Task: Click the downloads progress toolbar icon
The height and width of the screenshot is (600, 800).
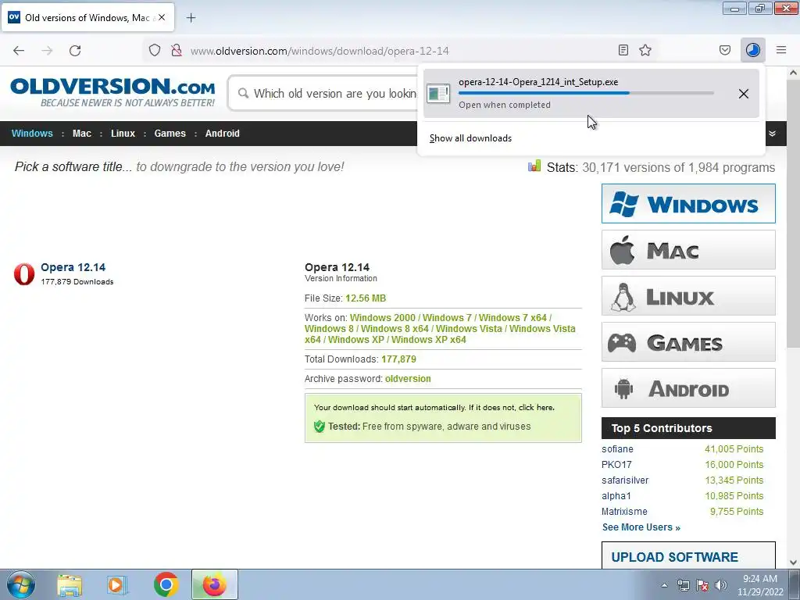Action: (x=753, y=50)
